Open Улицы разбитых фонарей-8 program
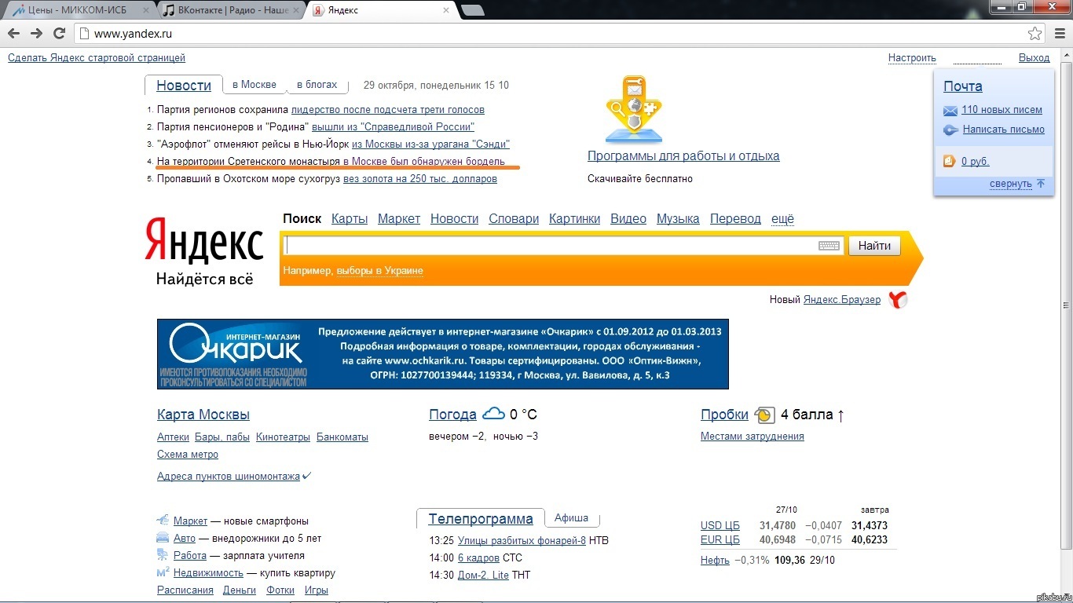Image resolution: width=1073 pixels, height=603 pixels. click(x=522, y=540)
